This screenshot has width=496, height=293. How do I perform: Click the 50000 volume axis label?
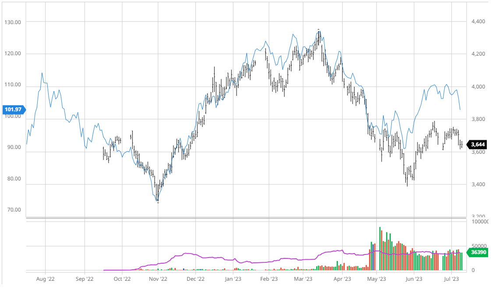(x=479, y=246)
